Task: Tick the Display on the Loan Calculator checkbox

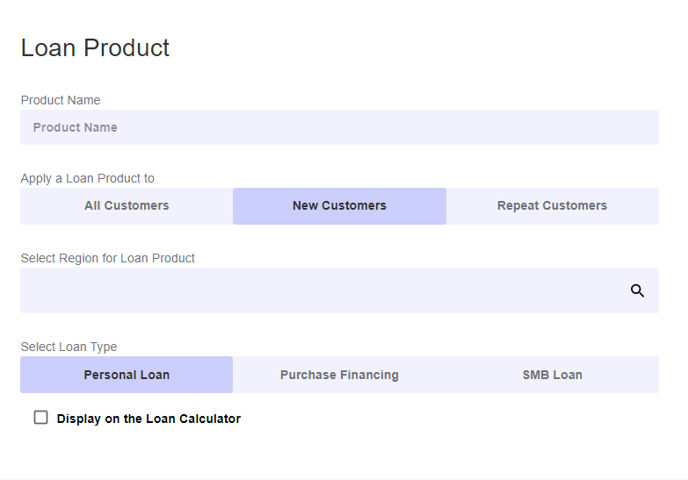Action: pyautogui.click(x=40, y=418)
